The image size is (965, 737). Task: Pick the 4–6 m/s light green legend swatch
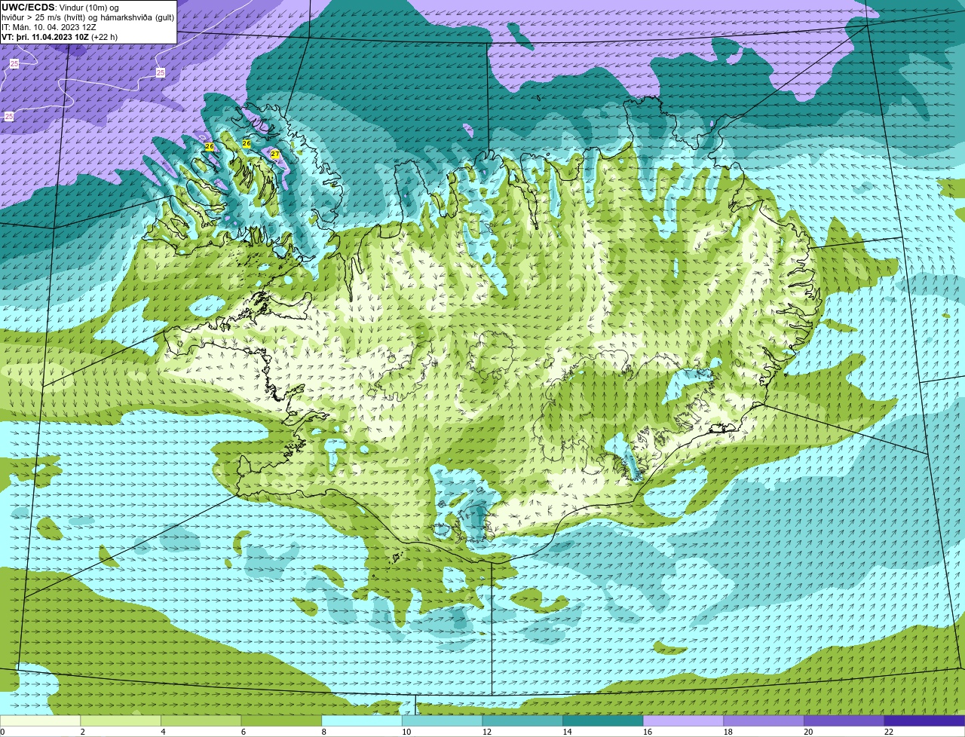tap(201, 720)
